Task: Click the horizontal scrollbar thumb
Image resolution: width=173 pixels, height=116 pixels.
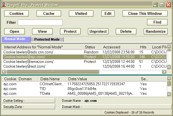Action: (x=53, y=72)
